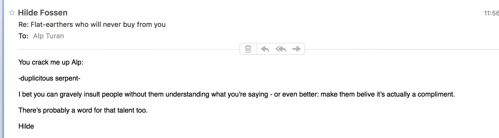
Task: Click the signature "Hilde" at the bottom
Action: point(26,126)
